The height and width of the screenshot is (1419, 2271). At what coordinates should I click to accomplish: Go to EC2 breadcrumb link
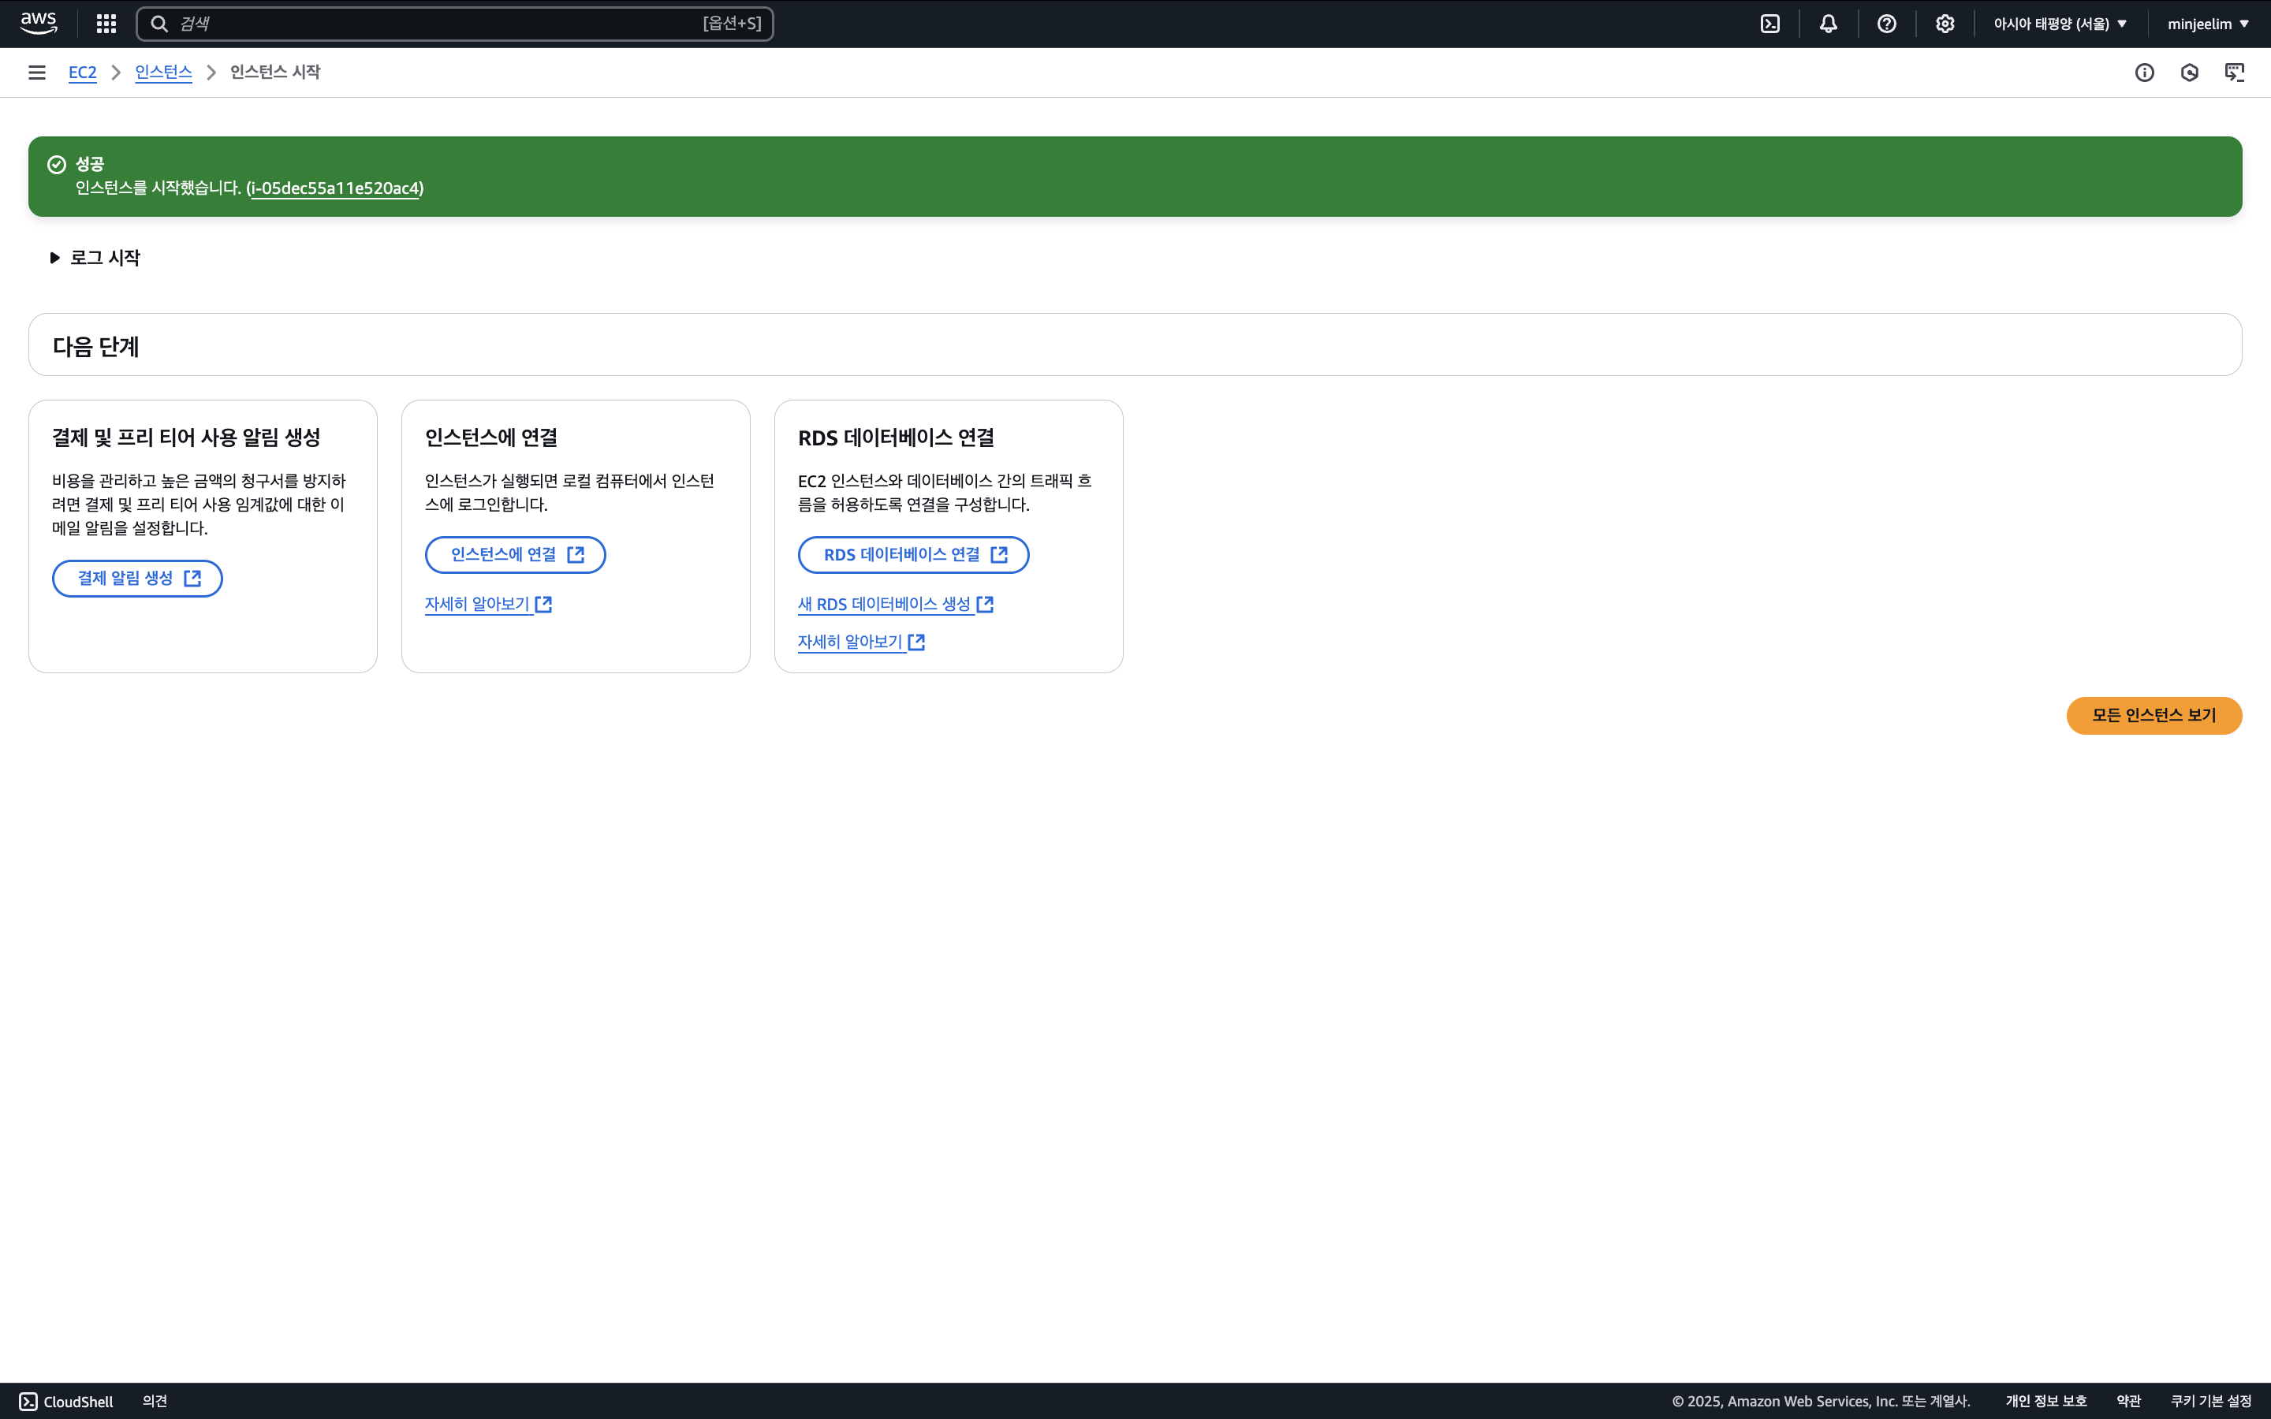tap(82, 73)
